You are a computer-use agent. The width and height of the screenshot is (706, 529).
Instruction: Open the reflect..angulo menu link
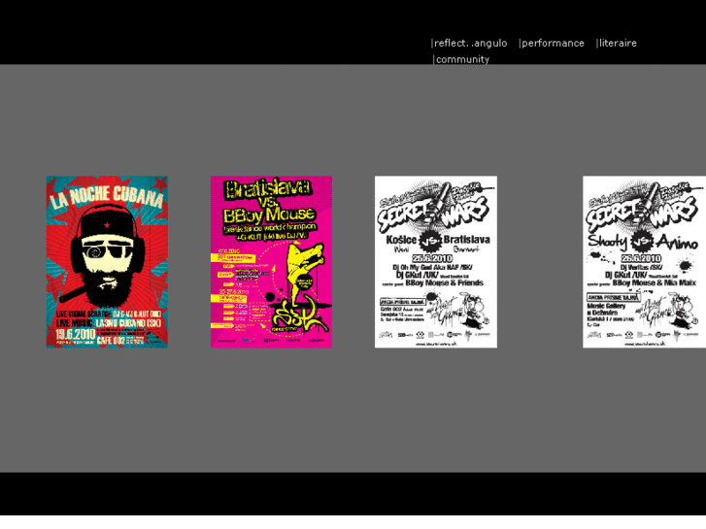pyautogui.click(x=470, y=44)
